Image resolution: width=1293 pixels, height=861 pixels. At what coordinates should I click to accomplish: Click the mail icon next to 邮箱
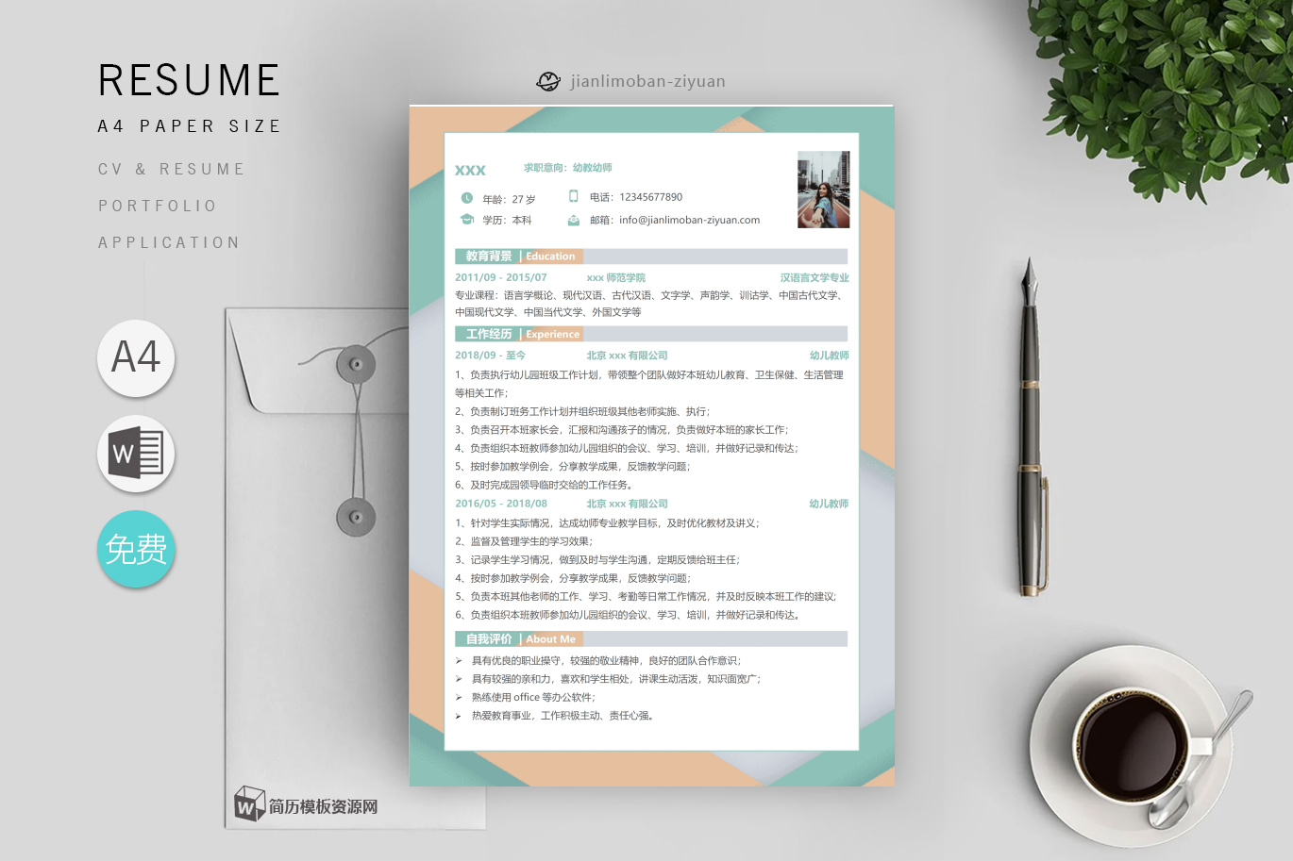click(573, 220)
